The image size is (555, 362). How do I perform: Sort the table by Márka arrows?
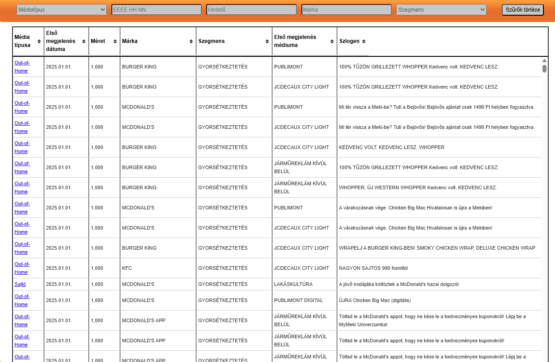tap(191, 41)
